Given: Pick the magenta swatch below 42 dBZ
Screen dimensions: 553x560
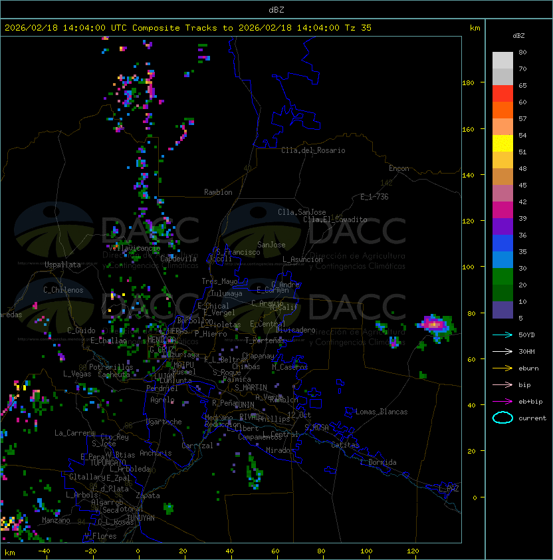Looking at the screenshot, I should tap(502, 210).
